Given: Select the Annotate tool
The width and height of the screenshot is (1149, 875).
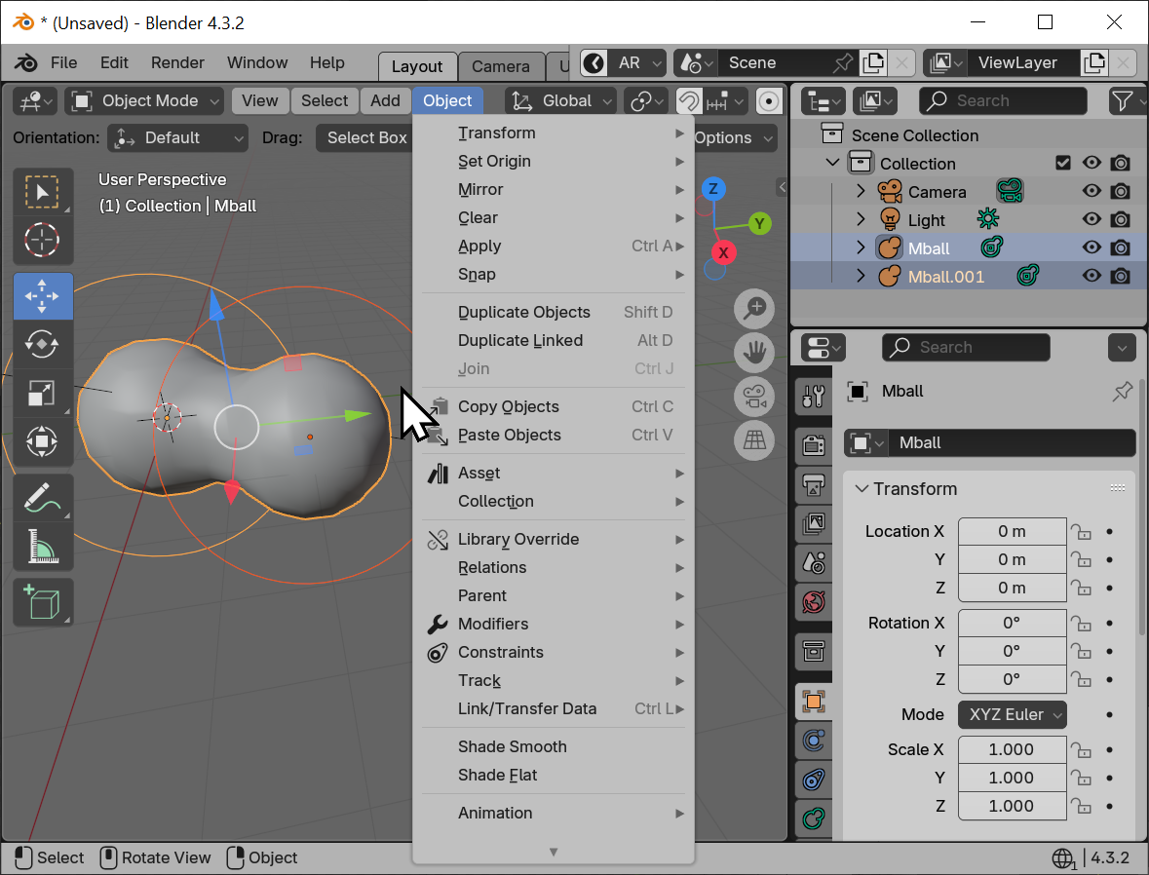Looking at the screenshot, I should pos(43,498).
